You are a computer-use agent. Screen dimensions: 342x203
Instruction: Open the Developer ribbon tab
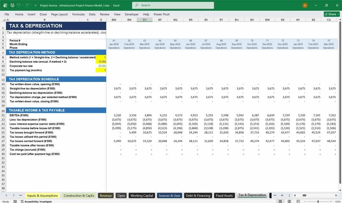[x=132, y=14]
